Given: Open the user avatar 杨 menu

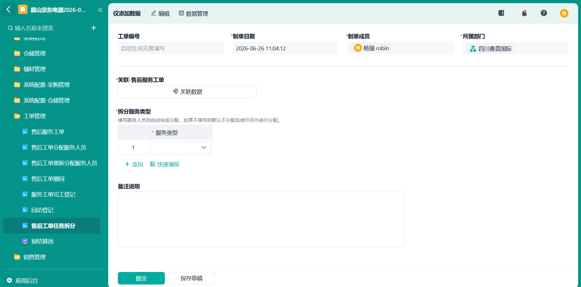Looking at the screenshot, I should point(564,13).
